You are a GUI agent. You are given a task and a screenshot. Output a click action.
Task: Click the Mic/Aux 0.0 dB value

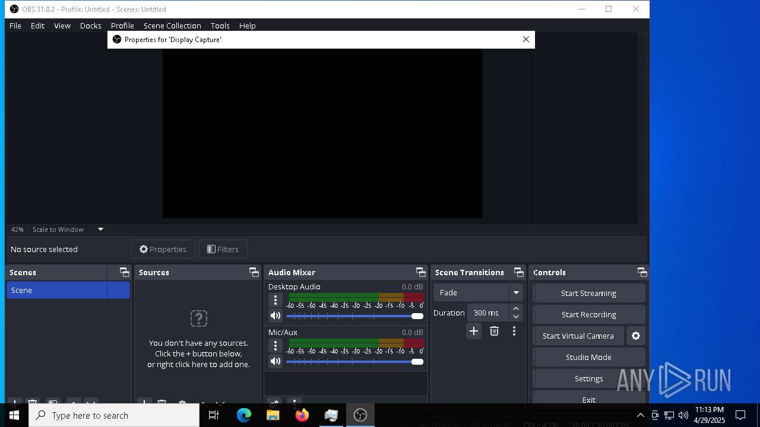pyautogui.click(x=413, y=332)
